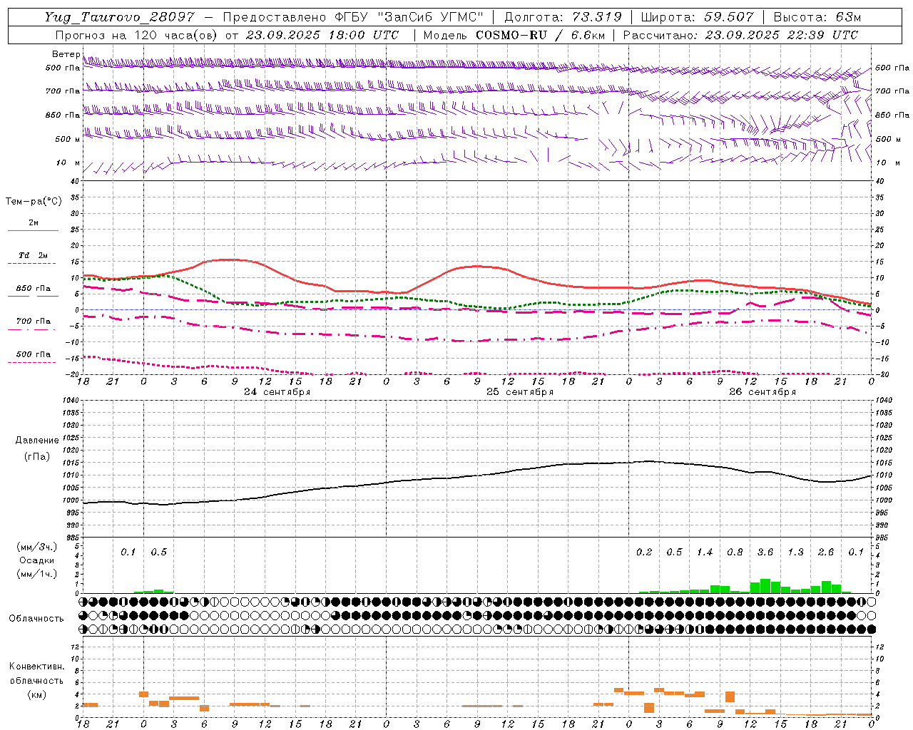This screenshot has width=913, height=730.
Task: Click the (мм/3ч.) precipitation unit label
Action: tap(37, 547)
